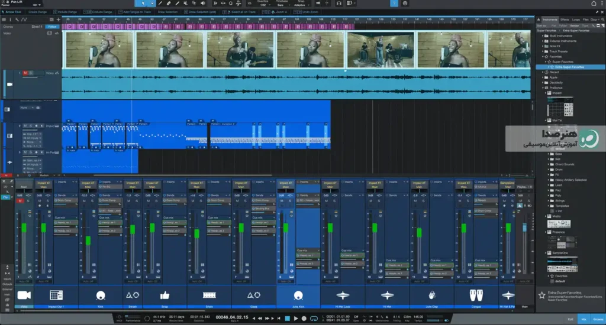Viewport: 606px width, 325px height.
Task: Click the Juke Kick drum icon
Action: pos(298,295)
